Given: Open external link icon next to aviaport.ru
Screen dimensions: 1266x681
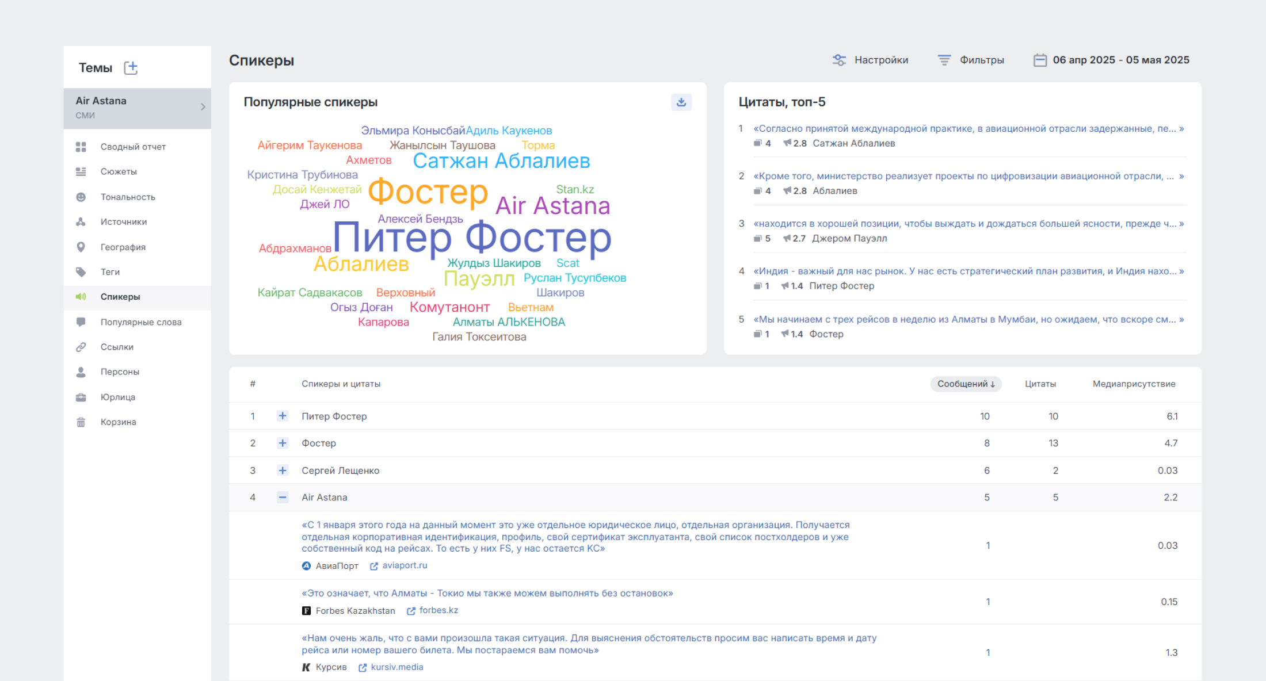Looking at the screenshot, I should pyautogui.click(x=374, y=566).
